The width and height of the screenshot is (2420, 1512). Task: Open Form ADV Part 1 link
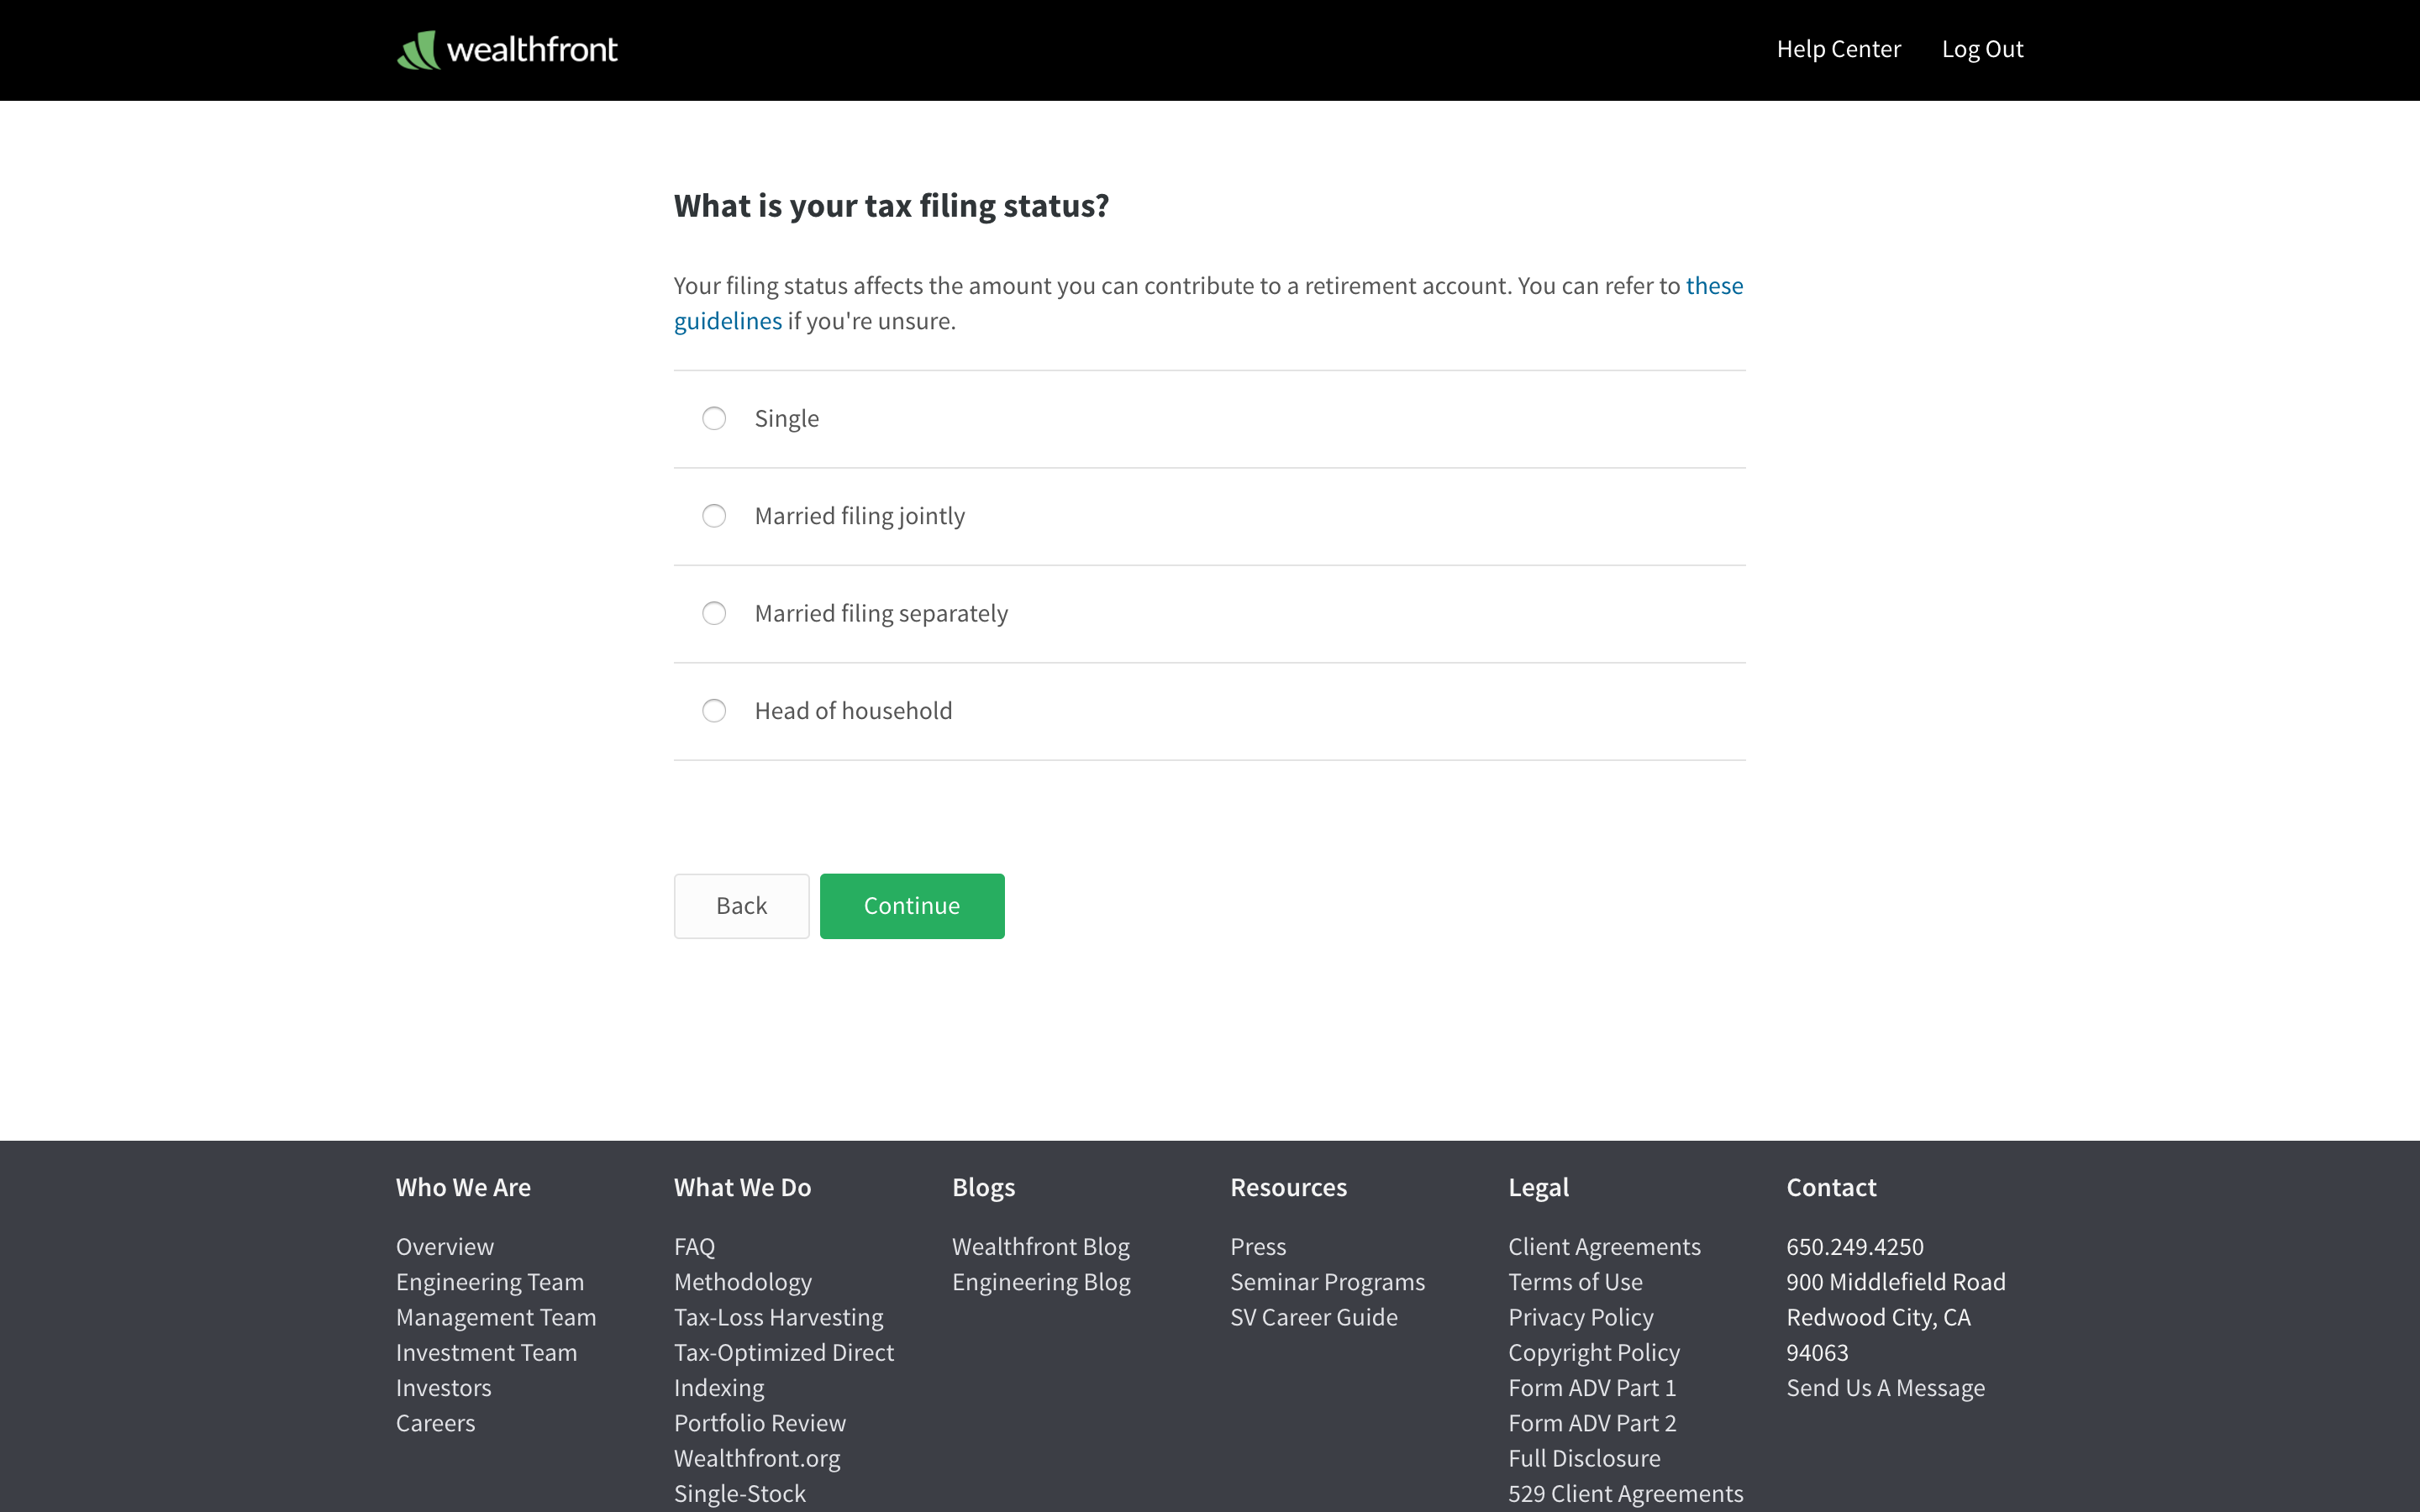[x=1592, y=1388]
